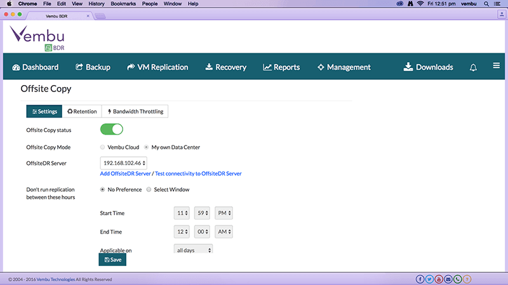This screenshot has height=285, width=508.
Task: Click the Facebook icon in footer
Action: (x=420, y=279)
